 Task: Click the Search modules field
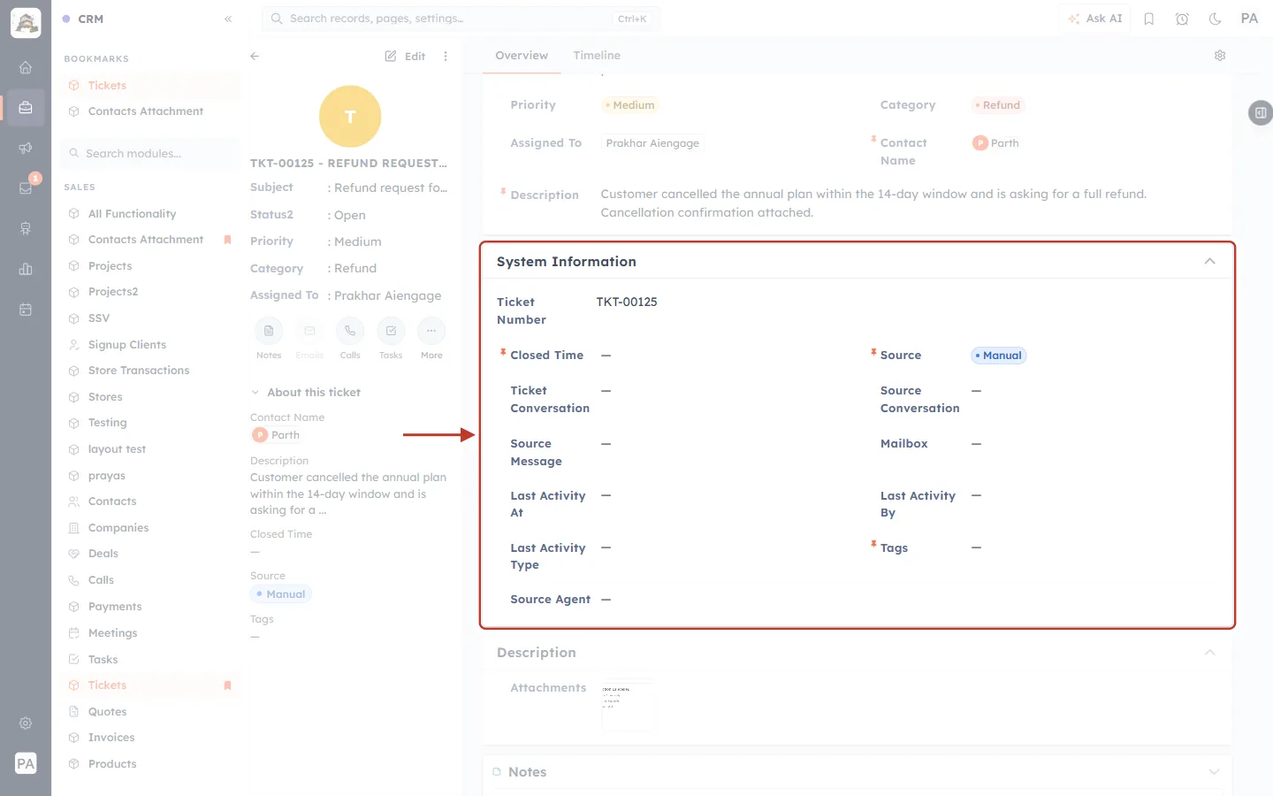150,154
